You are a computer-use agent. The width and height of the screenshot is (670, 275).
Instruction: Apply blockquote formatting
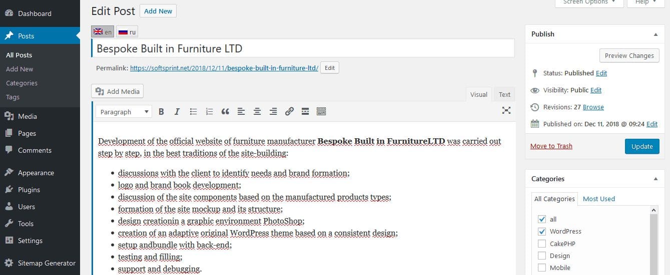[x=225, y=112]
